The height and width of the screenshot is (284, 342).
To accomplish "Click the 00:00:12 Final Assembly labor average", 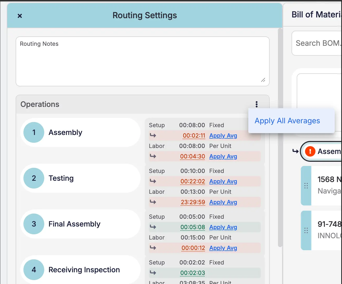I will pos(193,248).
